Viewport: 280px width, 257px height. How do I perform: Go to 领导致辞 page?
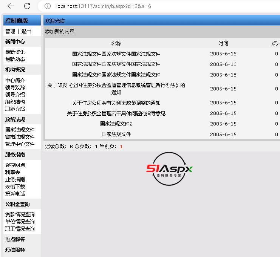tap(15, 87)
